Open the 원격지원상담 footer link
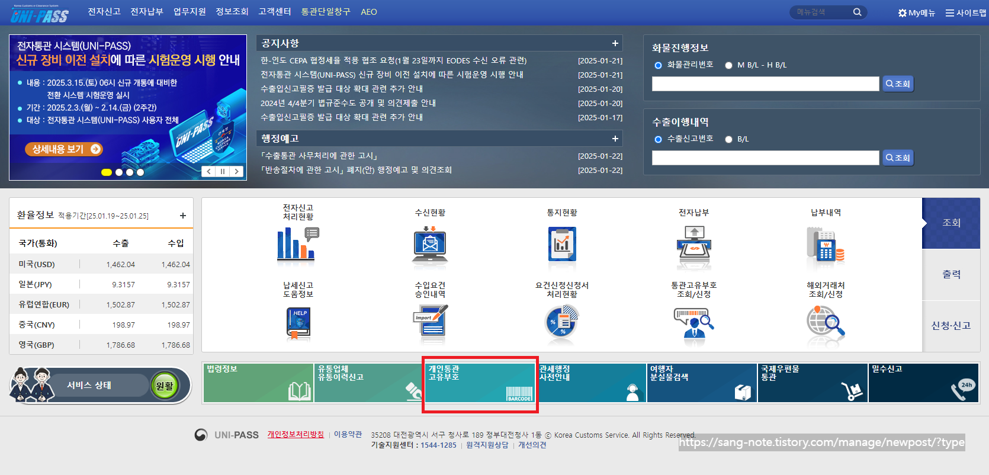 (487, 445)
